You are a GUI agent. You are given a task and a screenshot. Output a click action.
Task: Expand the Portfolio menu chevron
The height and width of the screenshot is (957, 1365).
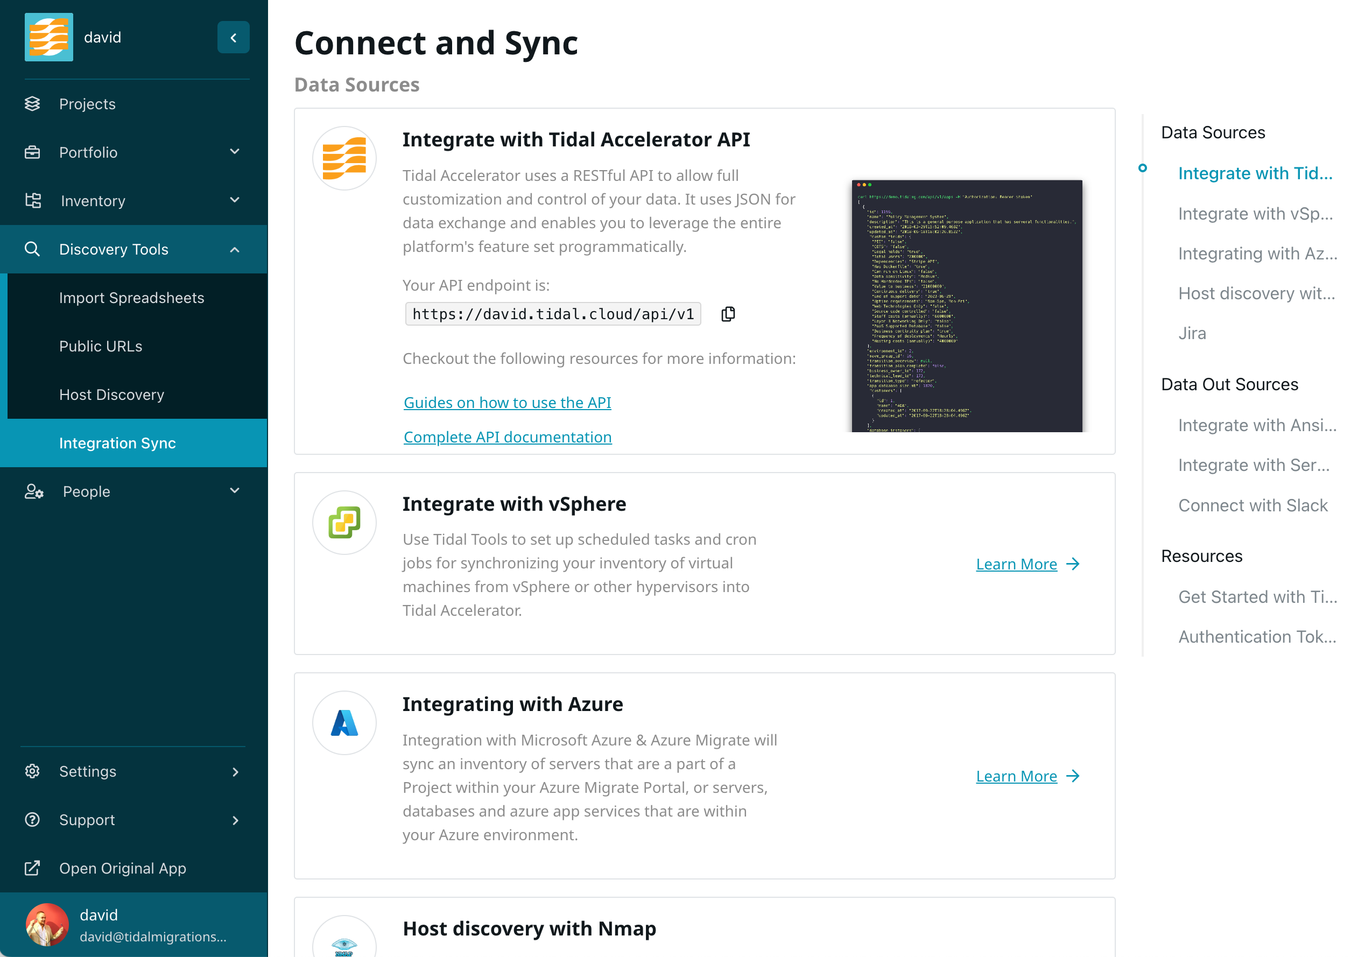click(x=235, y=152)
